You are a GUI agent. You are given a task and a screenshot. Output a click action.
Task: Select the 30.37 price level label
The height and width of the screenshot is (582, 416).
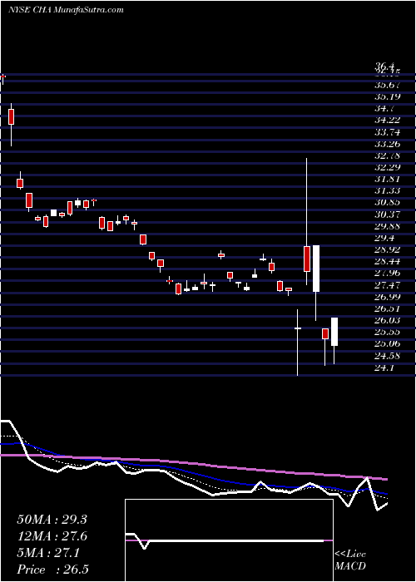[x=388, y=215]
